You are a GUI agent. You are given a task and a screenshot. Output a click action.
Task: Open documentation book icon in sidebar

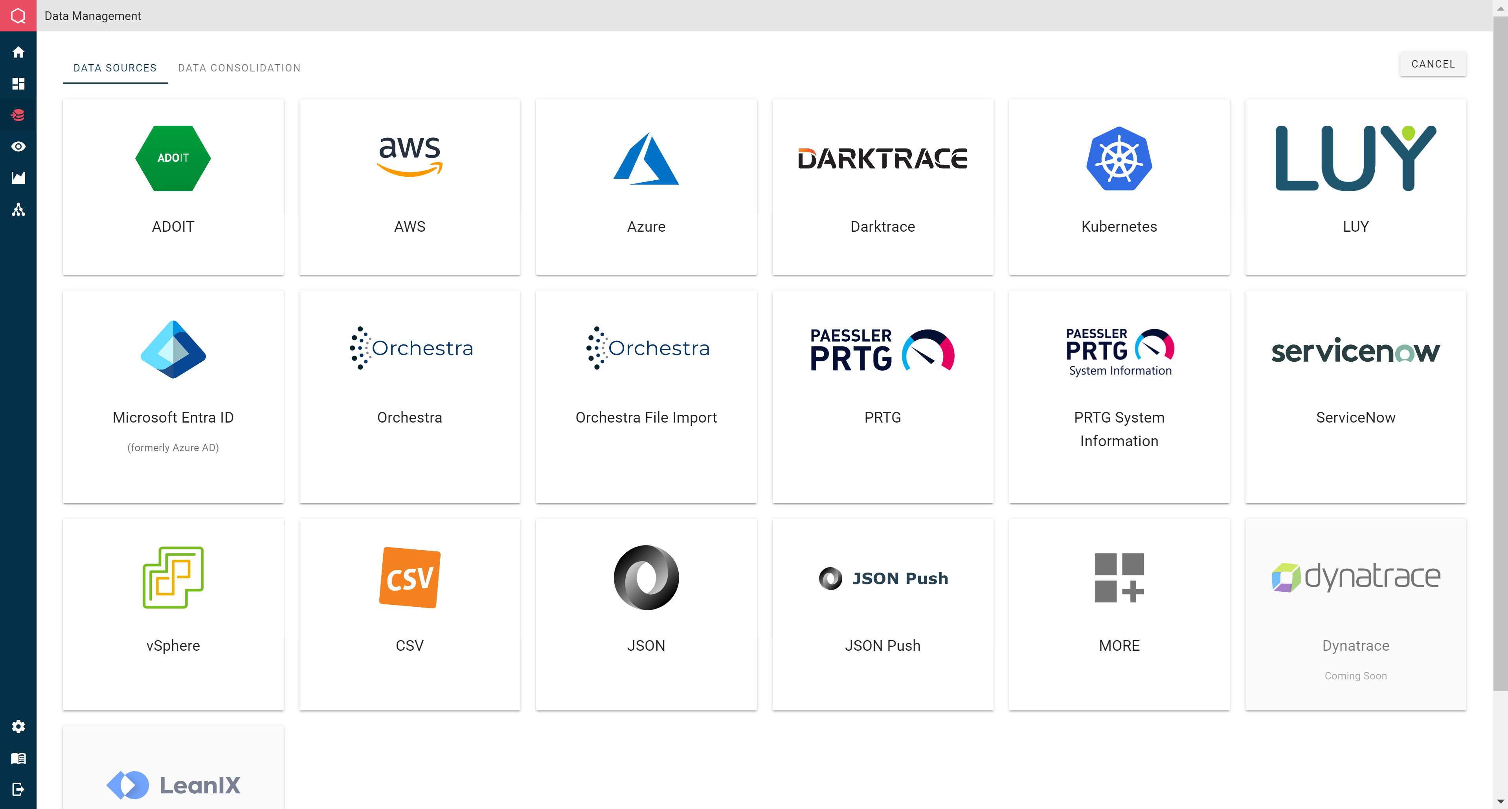click(x=18, y=758)
